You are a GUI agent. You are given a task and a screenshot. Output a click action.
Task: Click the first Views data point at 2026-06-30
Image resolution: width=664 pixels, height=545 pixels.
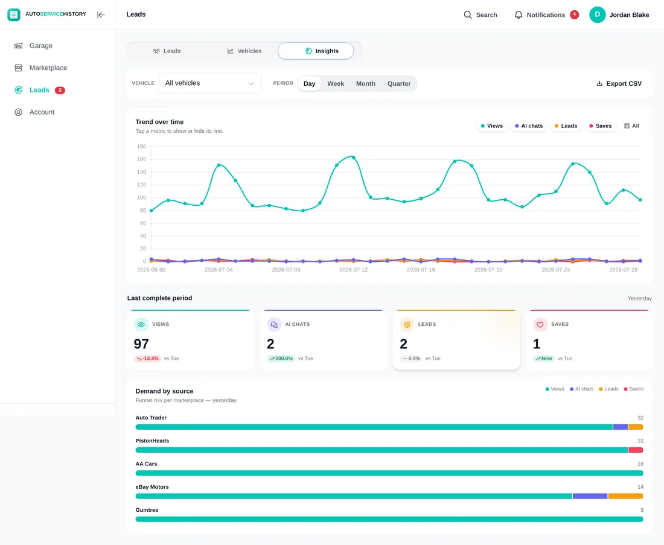pyautogui.click(x=151, y=211)
